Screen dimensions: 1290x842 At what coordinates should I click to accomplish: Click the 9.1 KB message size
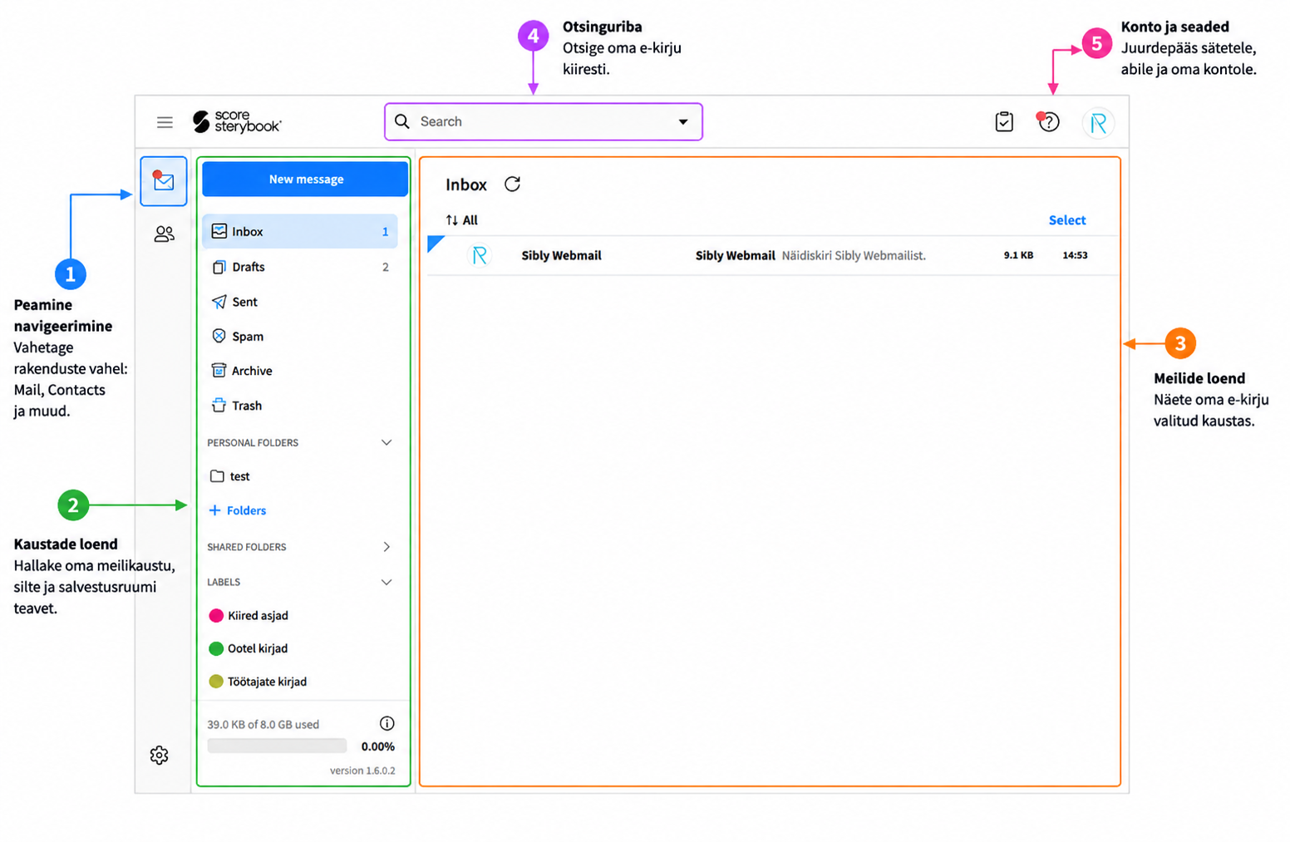(x=1018, y=255)
